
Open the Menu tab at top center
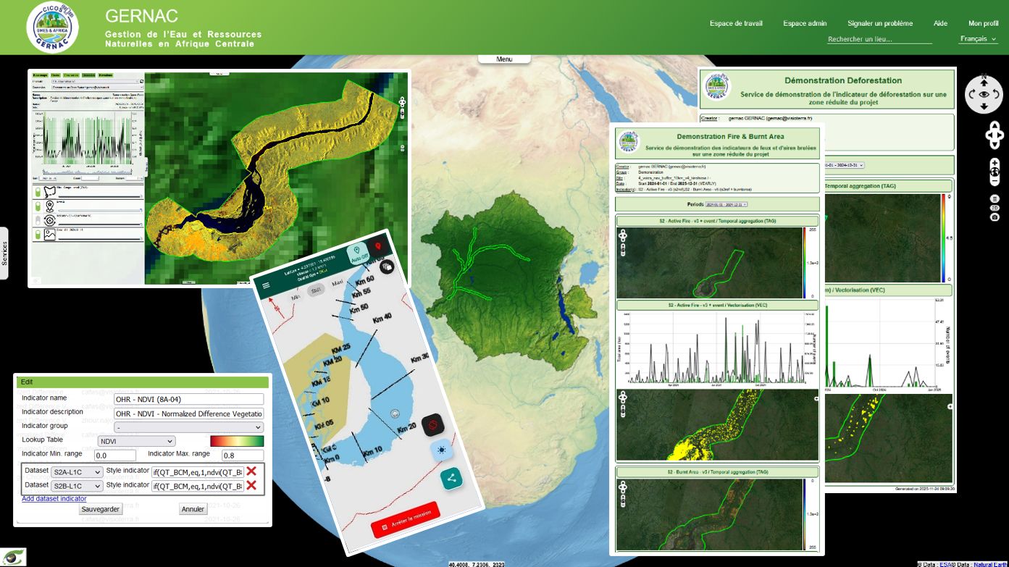tap(504, 59)
